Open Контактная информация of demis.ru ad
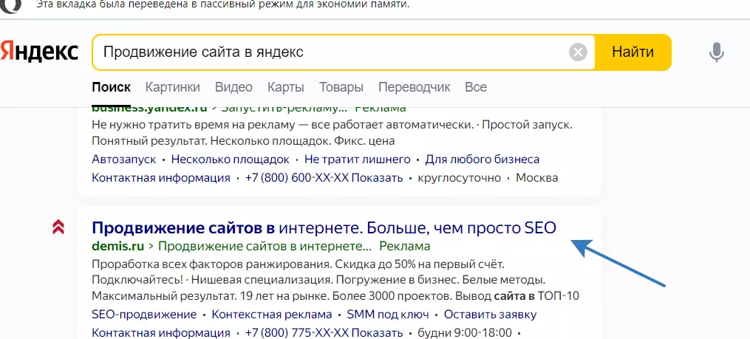The width and height of the screenshot is (750, 339). 161,333
